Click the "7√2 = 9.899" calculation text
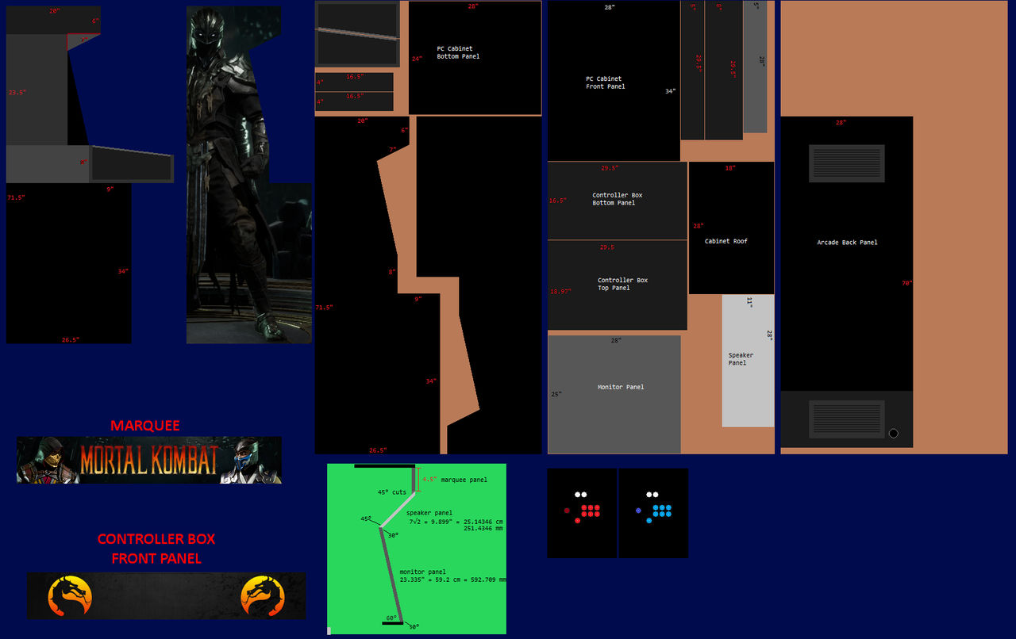 pos(430,522)
